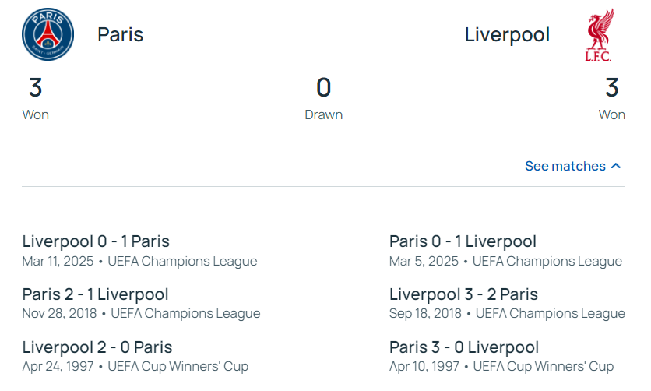Collapse the See matches chevron arrow
651x391 pixels.
[x=616, y=166]
